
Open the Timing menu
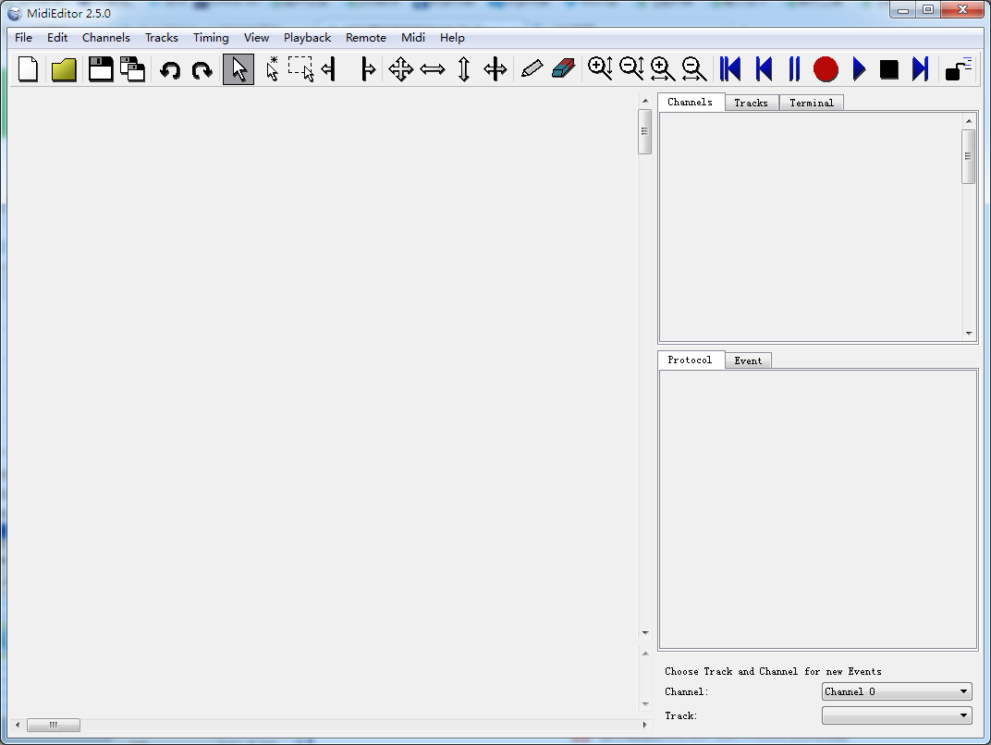pyautogui.click(x=211, y=37)
